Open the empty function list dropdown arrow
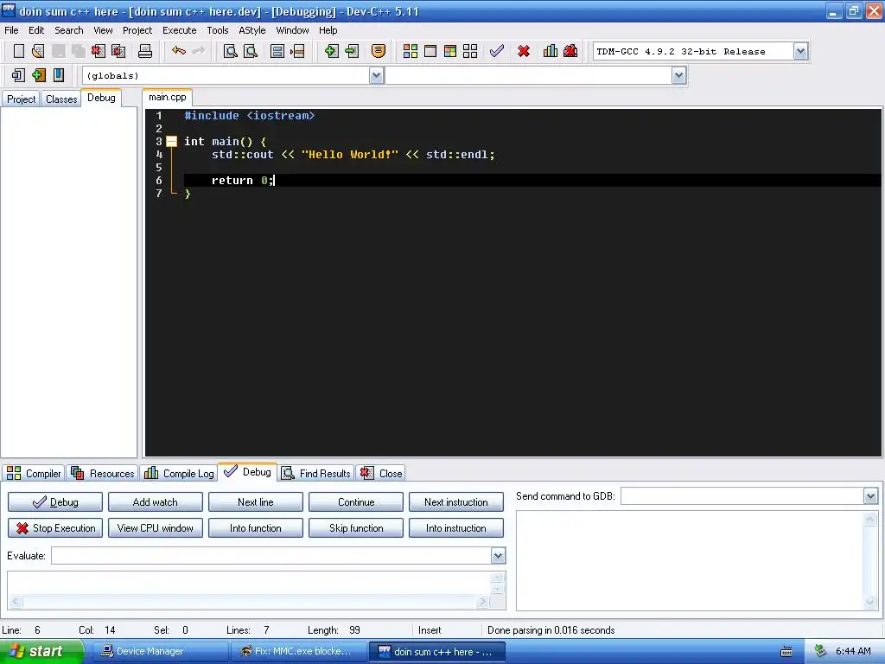The height and width of the screenshot is (664, 885). click(679, 76)
